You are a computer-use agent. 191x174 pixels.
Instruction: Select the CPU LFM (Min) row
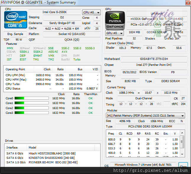[x=52, y=75]
